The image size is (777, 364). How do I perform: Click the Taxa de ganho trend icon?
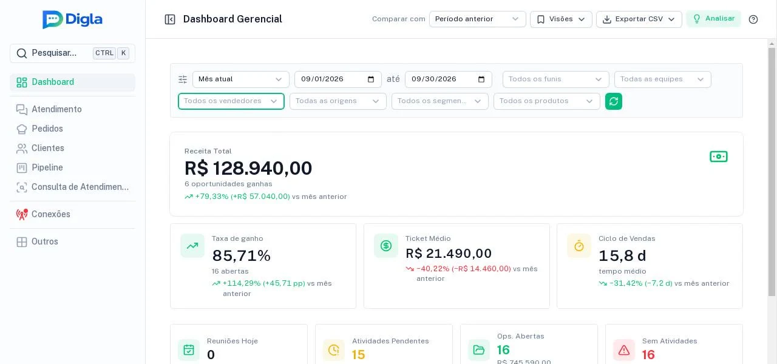[192, 246]
